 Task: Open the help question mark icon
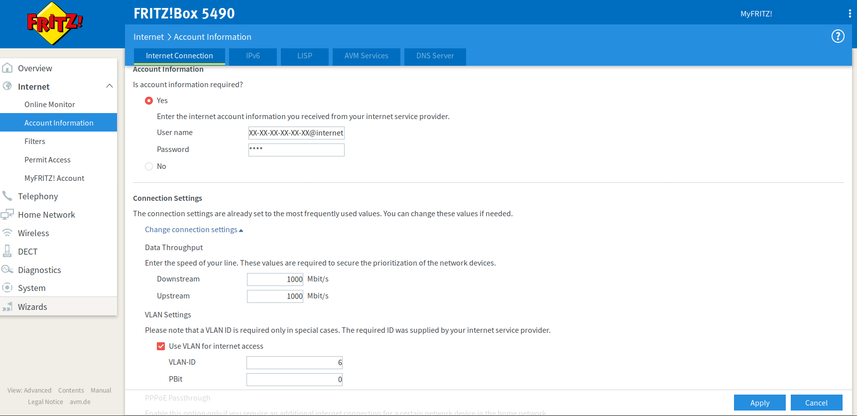click(838, 36)
